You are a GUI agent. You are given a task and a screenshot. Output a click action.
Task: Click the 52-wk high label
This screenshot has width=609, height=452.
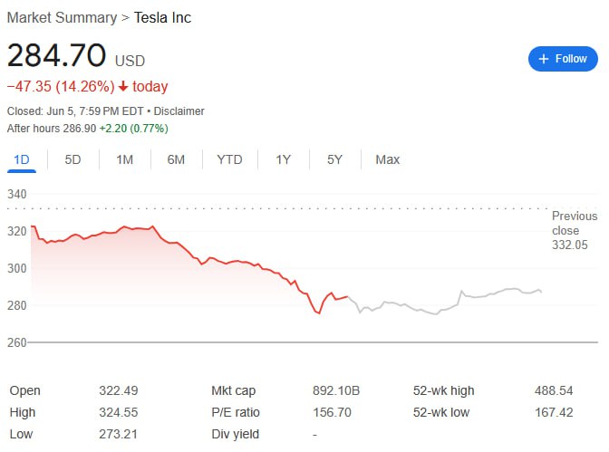443,391
